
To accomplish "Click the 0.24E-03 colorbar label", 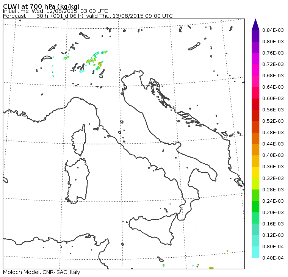I will [273, 201].
